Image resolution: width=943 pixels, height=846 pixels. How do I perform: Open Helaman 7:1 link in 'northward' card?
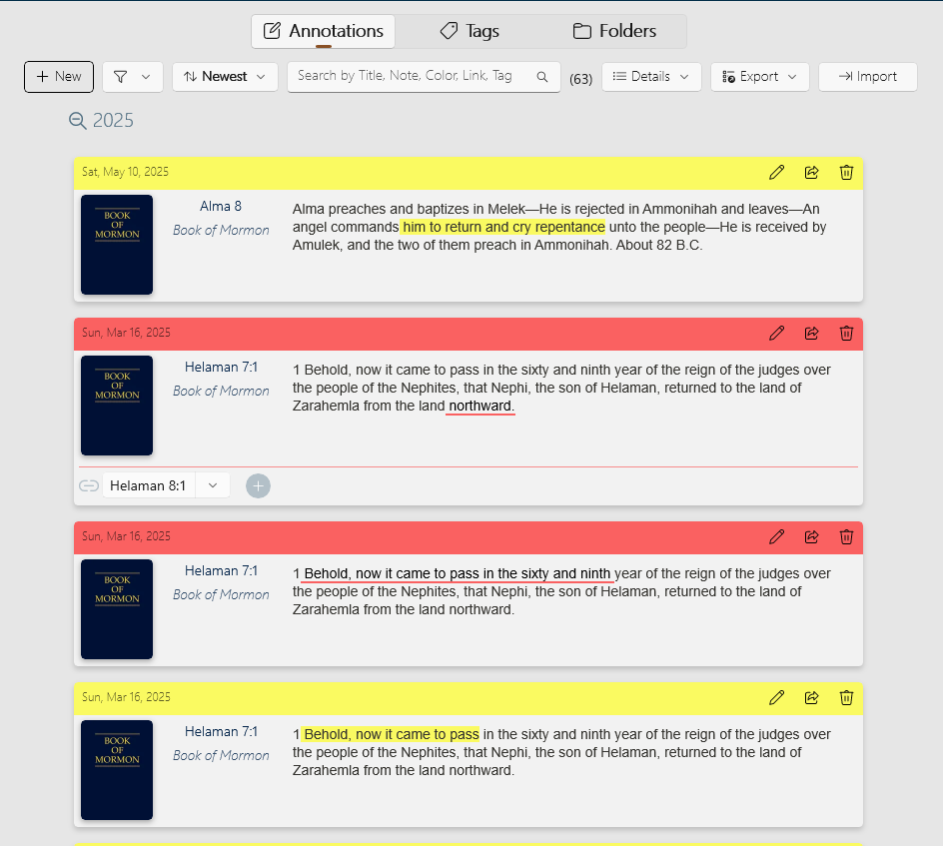[x=221, y=367]
